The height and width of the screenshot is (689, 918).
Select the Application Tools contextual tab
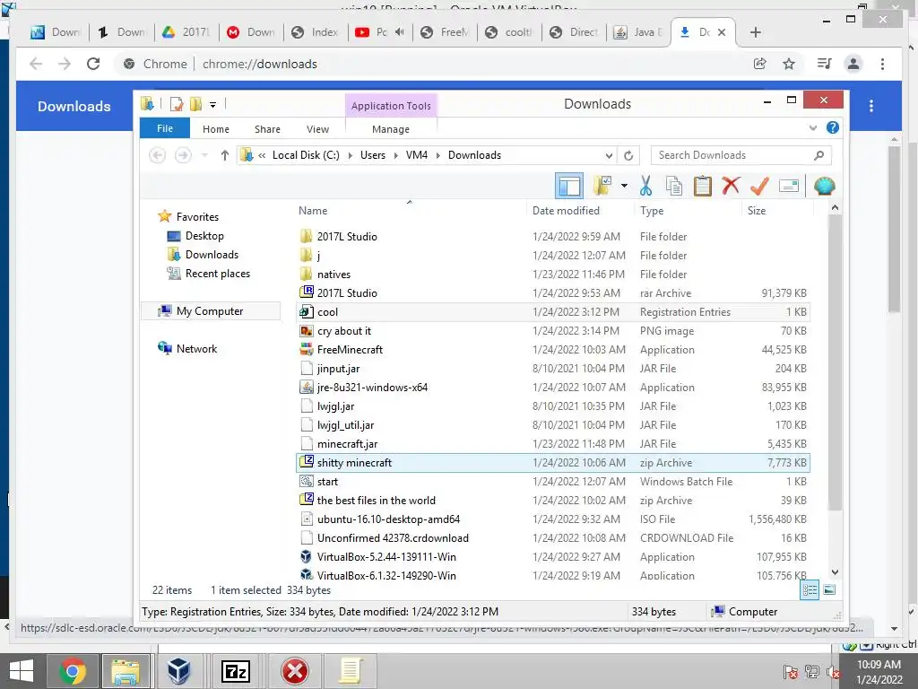click(391, 106)
